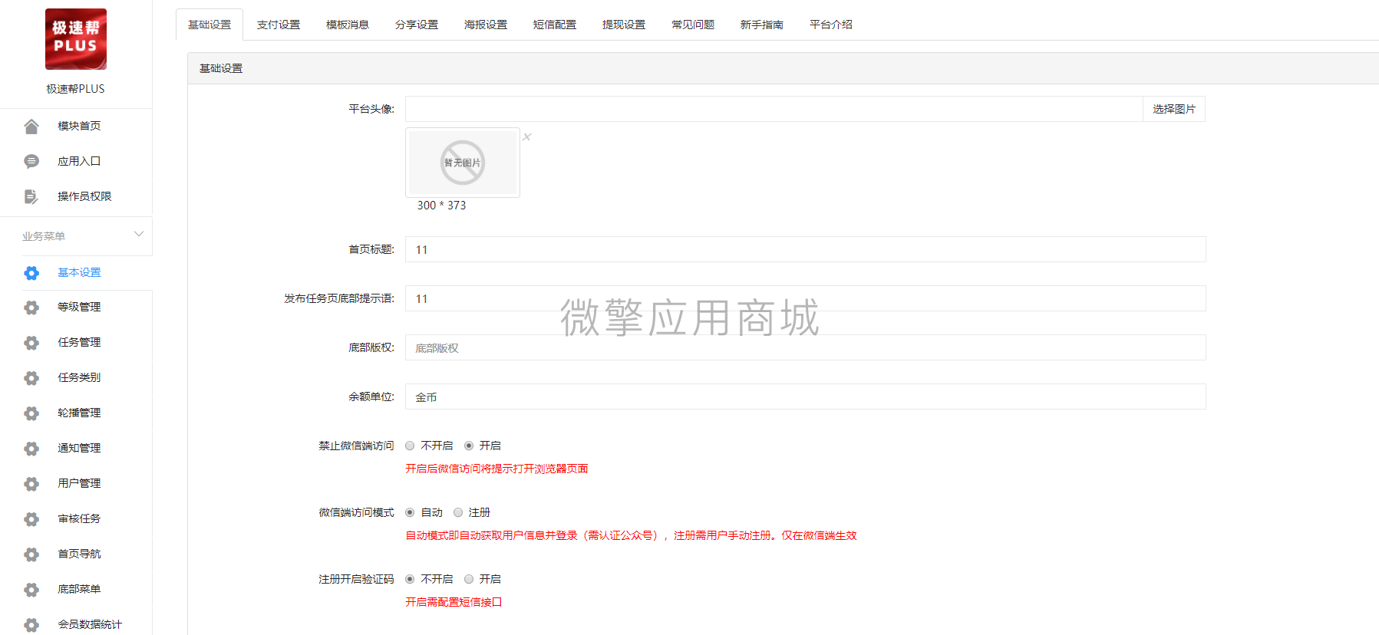Image resolution: width=1379 pixels, height=635 pixels.
Task: Click the gear icon beside 会员数据统计
Action: 31,625
